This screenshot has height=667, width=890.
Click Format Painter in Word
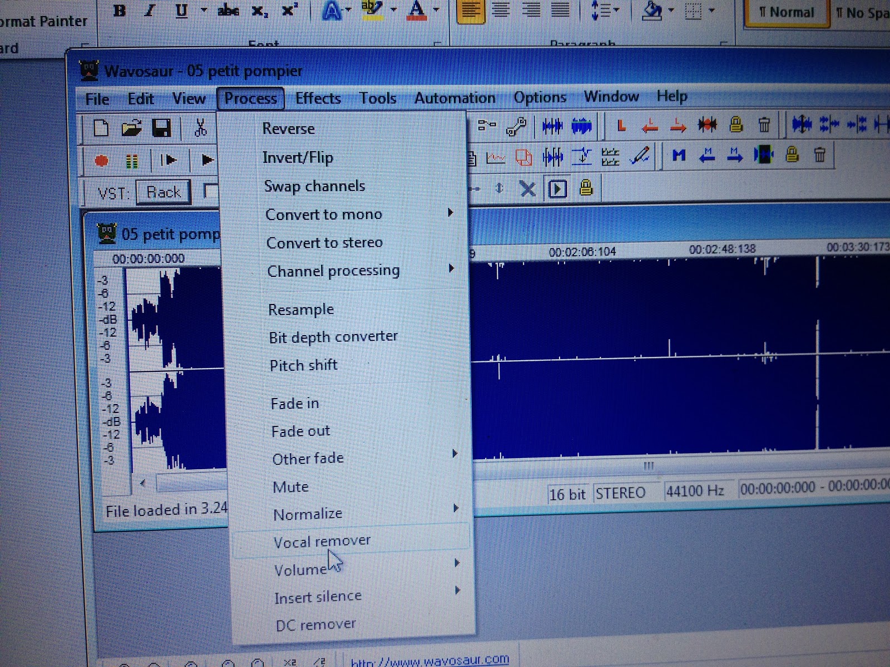(x=43, y=21)
